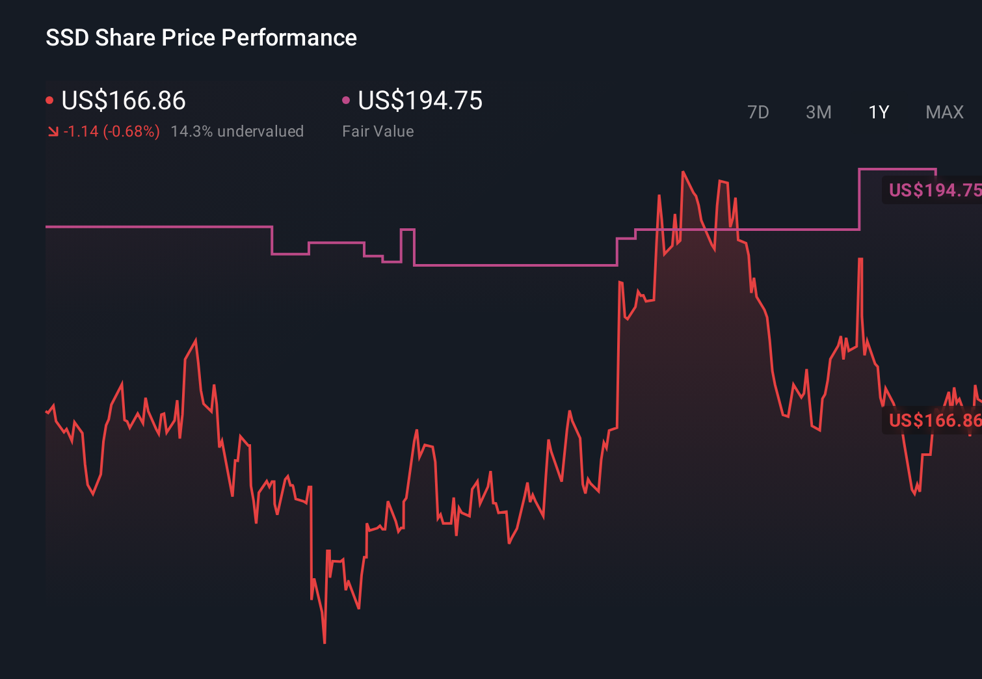Click the red share price dot indicator
Viewport: 982px width, 679px height.
(49, 100)
